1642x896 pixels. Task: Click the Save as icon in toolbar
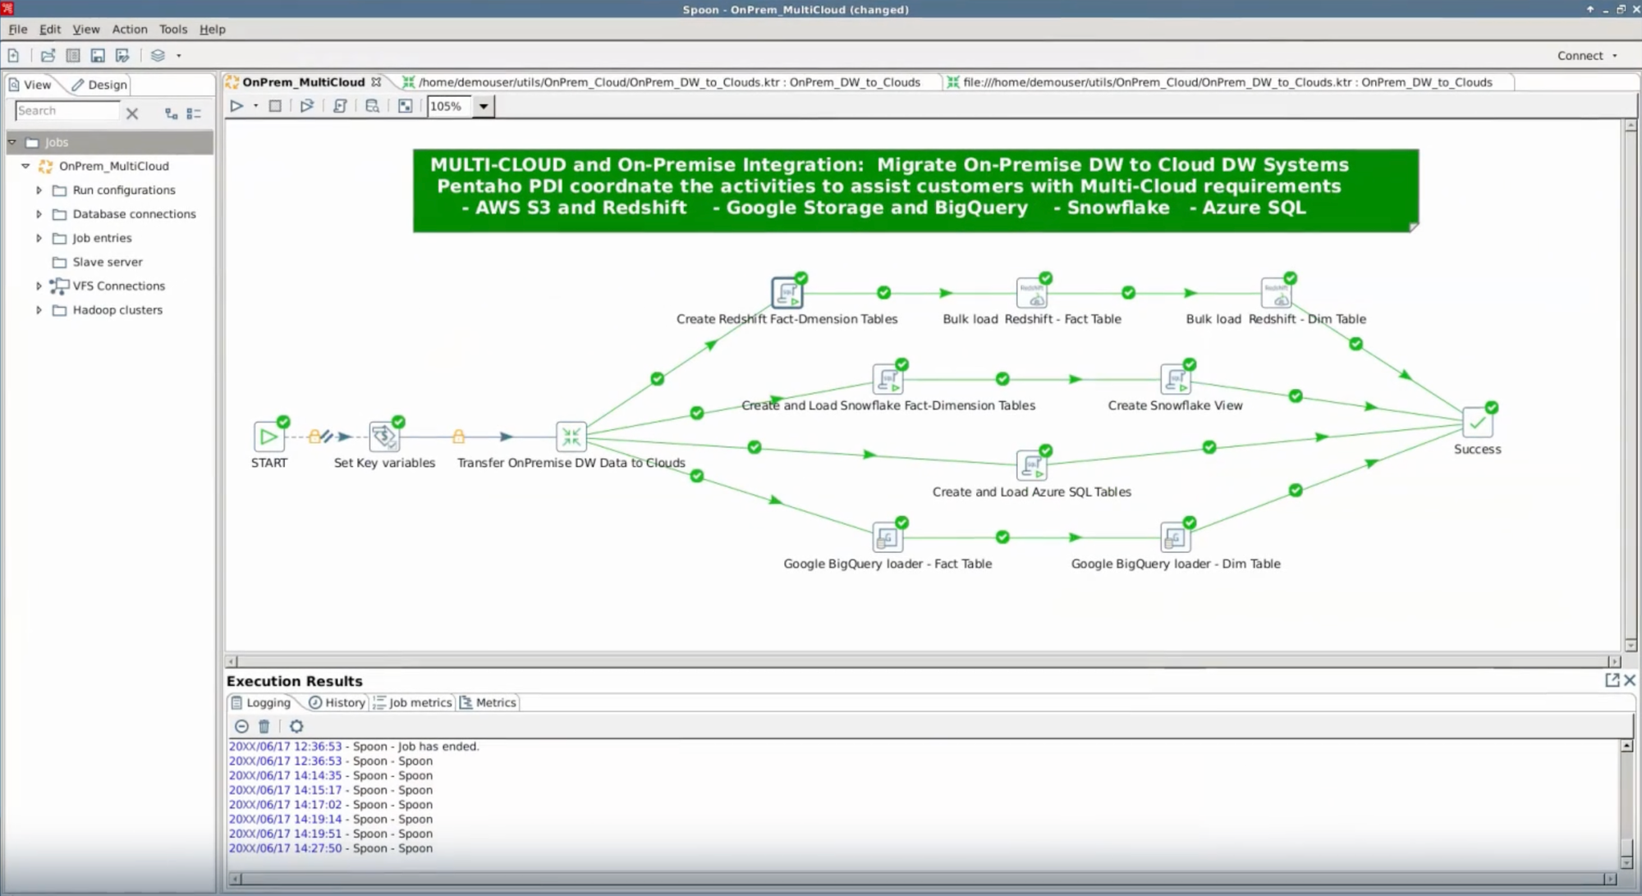pyautogui.click(x=122, y=56)
